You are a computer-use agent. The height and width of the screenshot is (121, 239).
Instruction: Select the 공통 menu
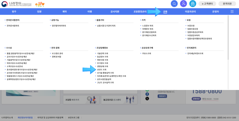165,12
